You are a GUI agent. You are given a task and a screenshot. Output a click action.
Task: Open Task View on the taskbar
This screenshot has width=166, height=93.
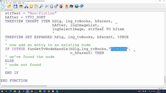6,91
